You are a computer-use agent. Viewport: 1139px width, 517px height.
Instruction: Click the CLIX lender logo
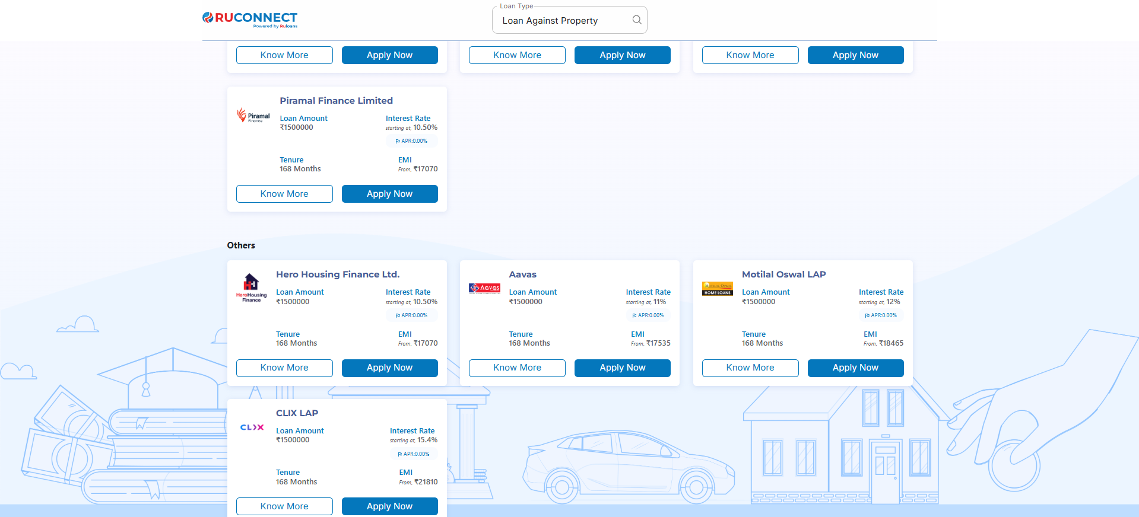[x=252, y=427]
